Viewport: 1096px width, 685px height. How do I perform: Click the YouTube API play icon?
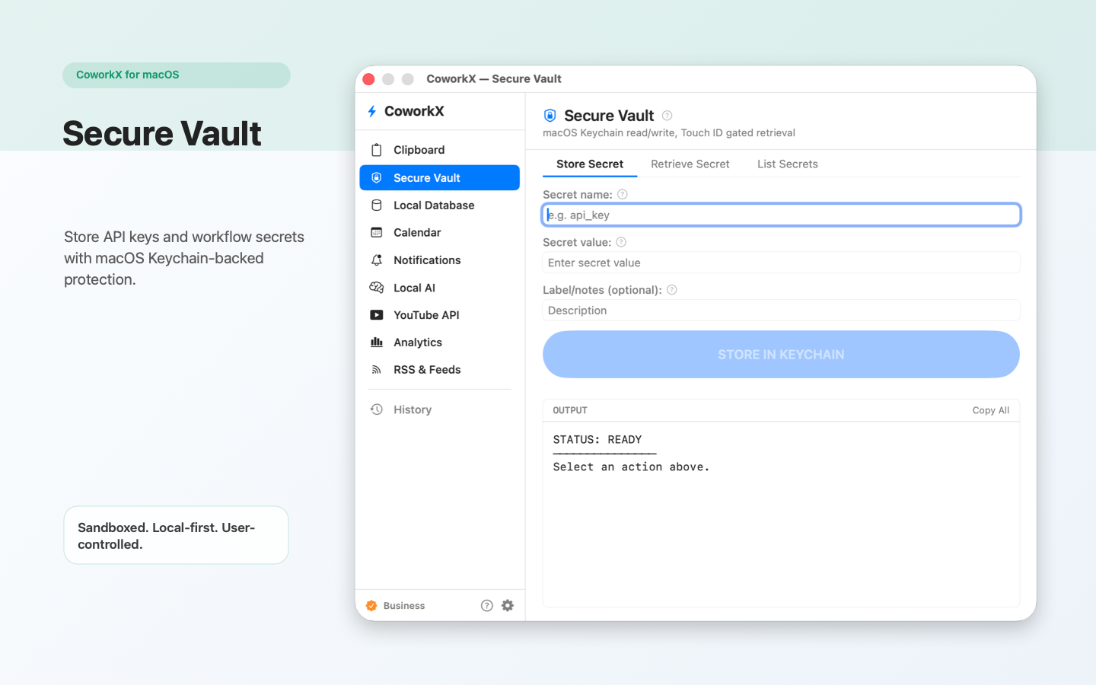point(376,314)
